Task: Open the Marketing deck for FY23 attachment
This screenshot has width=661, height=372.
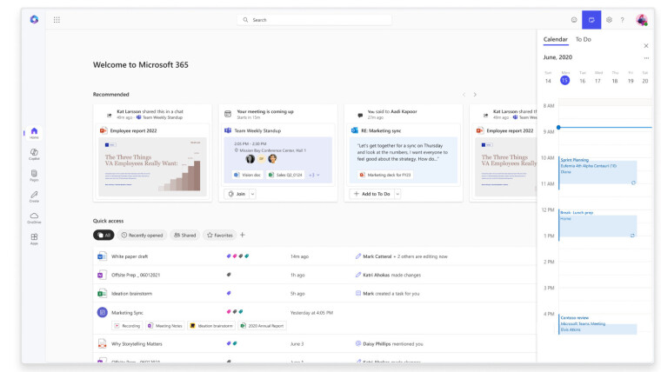Action: (x=385, y=175)
